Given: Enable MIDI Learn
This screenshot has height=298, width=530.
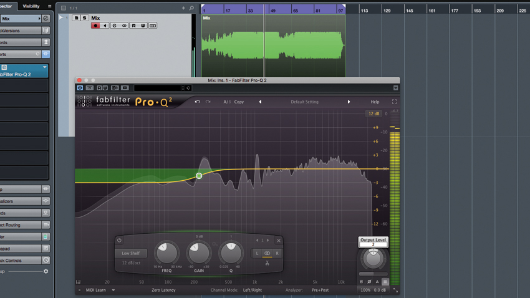Looking at the screenshot, I should point(95,290).
